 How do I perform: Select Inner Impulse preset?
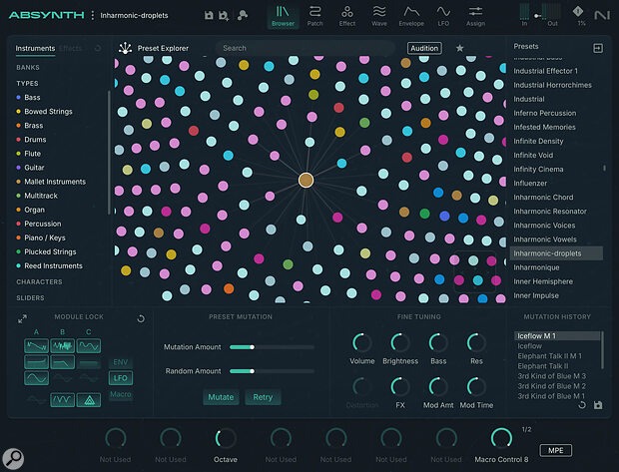tap(536, 295)
